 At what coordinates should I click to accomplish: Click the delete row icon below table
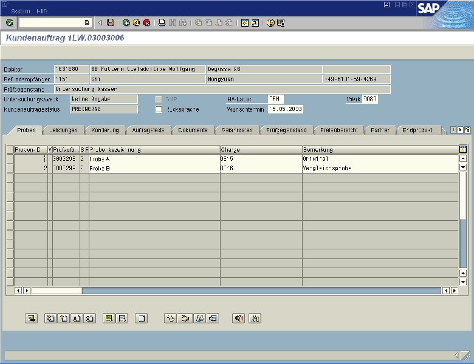tap(31, 318)
